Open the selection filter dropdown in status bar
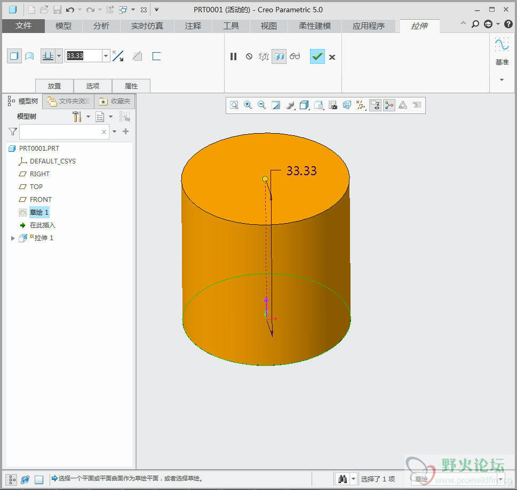Viewport: 517px width, 490px height. (x=501, y=479)
